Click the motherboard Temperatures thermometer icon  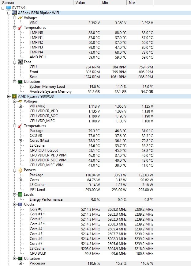20,28
